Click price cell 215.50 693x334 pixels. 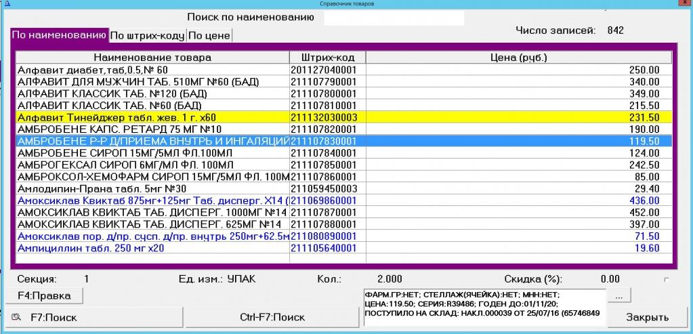[519, 106]
